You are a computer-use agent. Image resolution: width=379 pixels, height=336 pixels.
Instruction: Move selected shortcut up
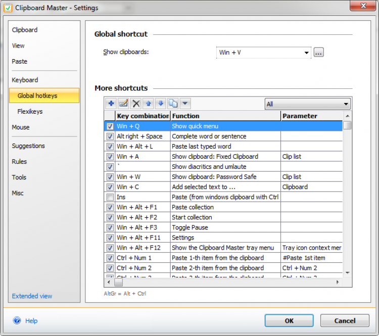(148, 104)
